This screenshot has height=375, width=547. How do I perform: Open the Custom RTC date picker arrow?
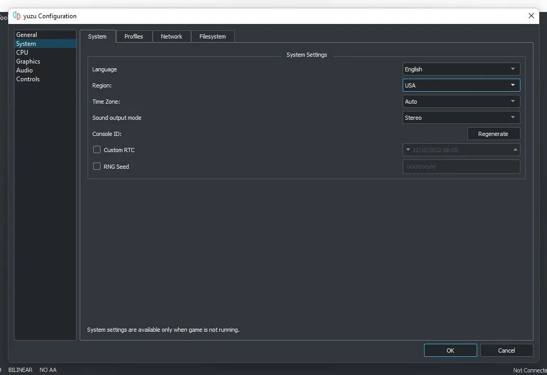point(408,149)
